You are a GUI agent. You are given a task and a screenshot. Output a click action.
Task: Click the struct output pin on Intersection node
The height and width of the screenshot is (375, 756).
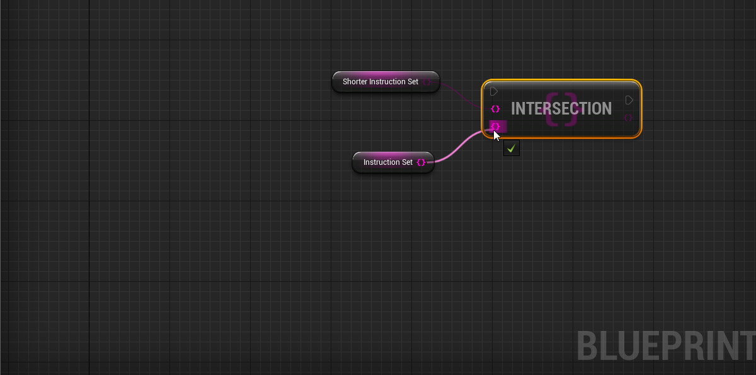tap(628, 117)
